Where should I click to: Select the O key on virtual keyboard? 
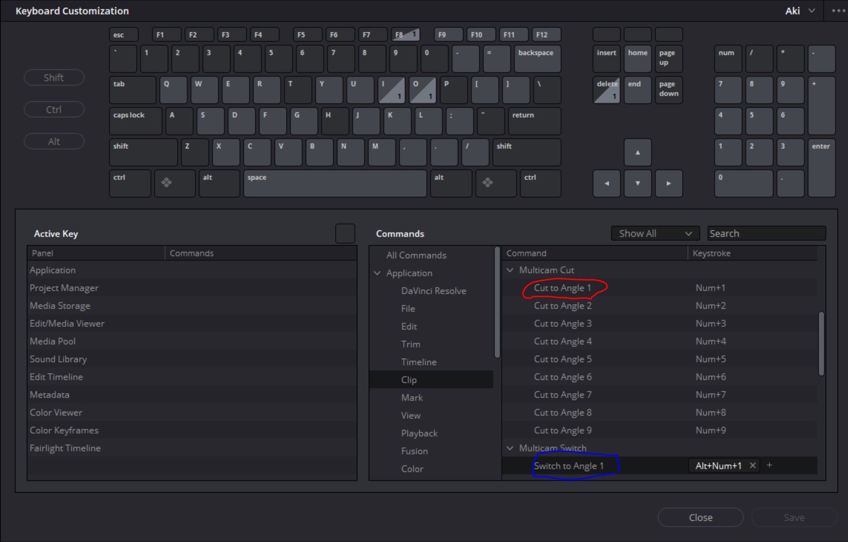(423, 90)
